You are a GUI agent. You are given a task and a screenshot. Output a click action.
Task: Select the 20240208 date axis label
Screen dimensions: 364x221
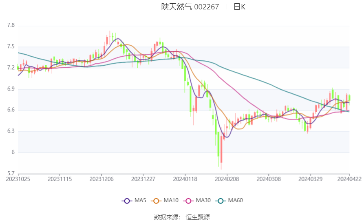[x=227, y=179]
